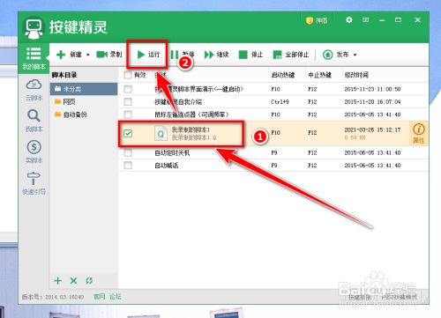The height and width of the screenshot is (318, 441).
Task: Click the 按键精灵 robot logo
Action: pos(34,28)
